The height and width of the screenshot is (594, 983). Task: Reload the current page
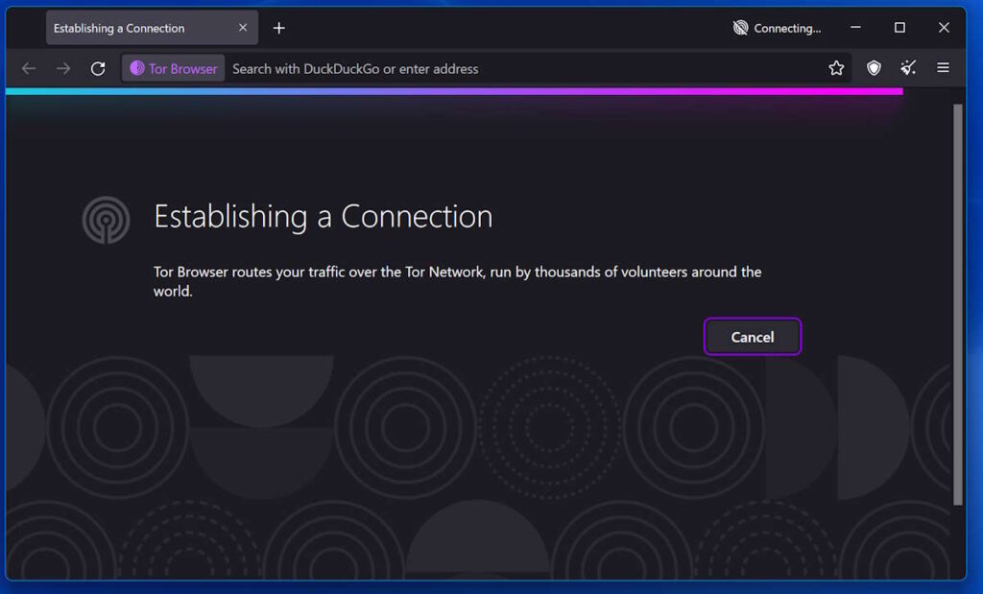coord(98,68)
